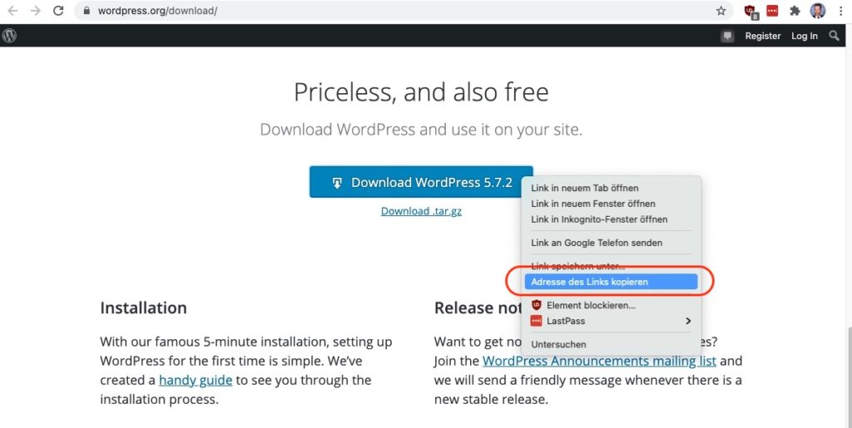Click the Log In link
This screenshot has width=852, height=428.
click(x=805, y=36)
